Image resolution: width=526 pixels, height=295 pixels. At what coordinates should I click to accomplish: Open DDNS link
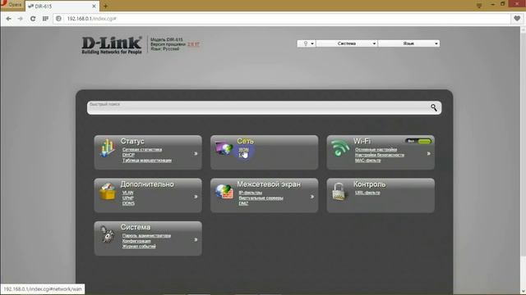pos(128,203)
